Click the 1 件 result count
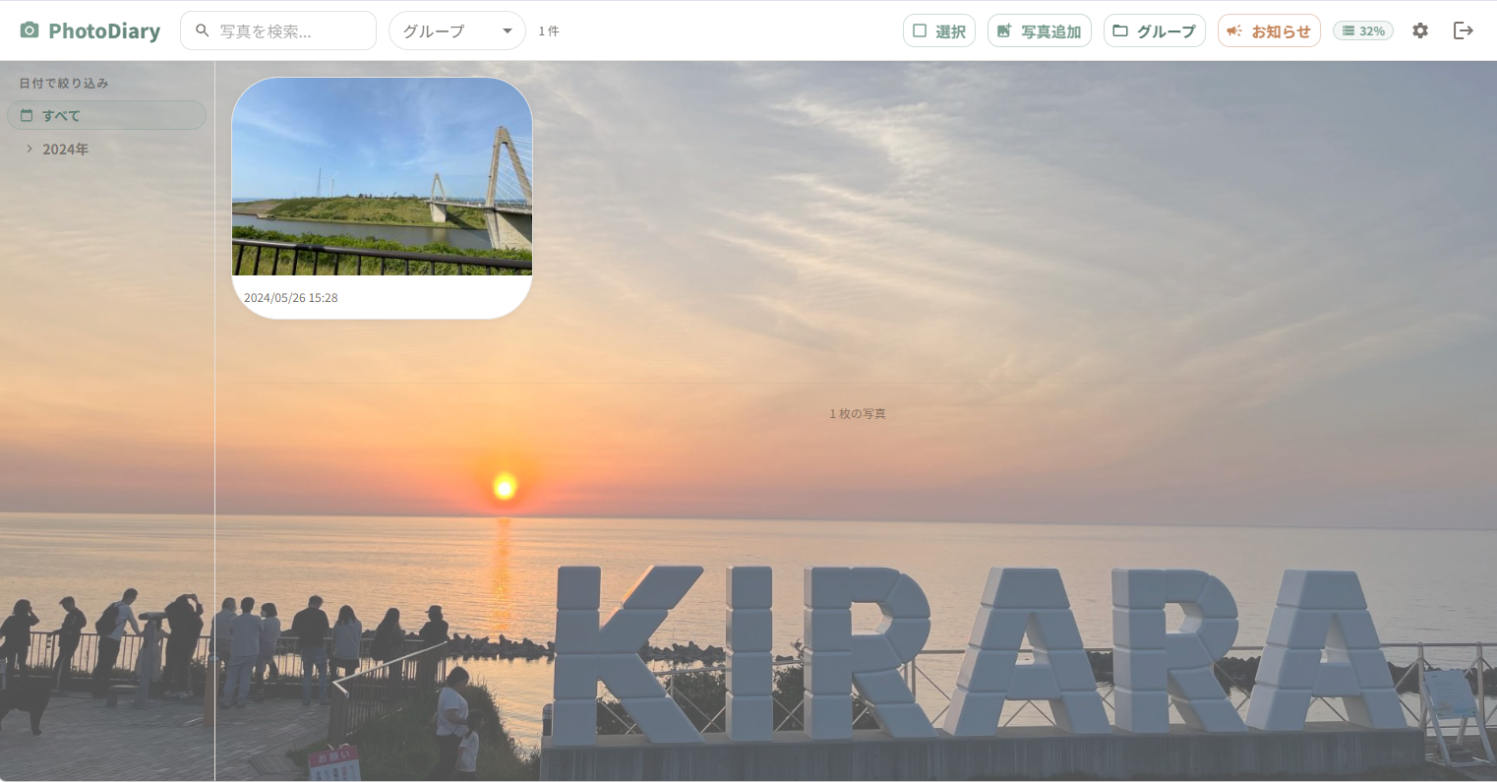 (549, 31)
